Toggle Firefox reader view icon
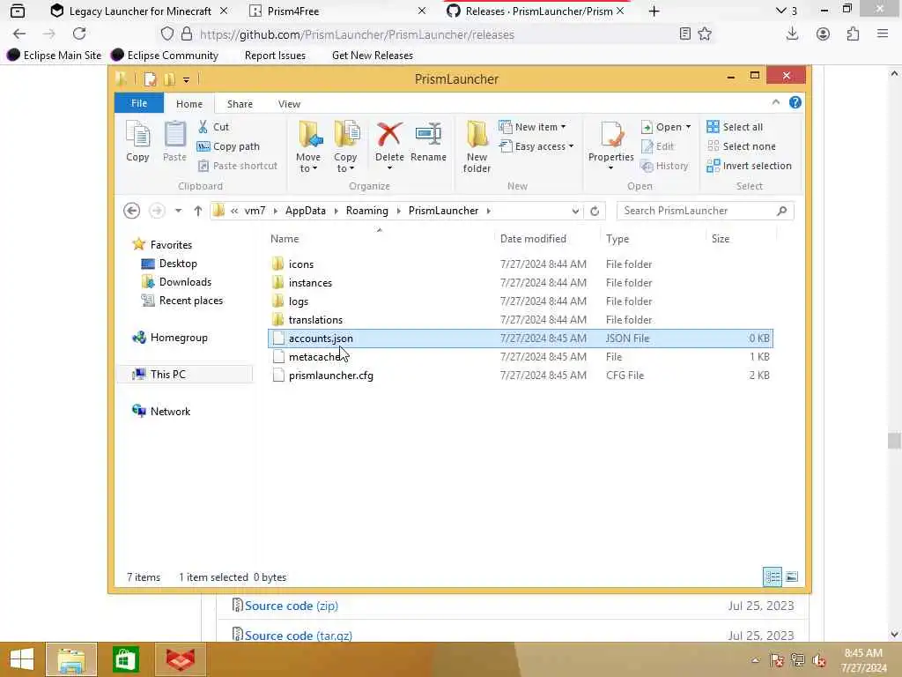The width and height of the screenshot is (902, 677). 684,34
